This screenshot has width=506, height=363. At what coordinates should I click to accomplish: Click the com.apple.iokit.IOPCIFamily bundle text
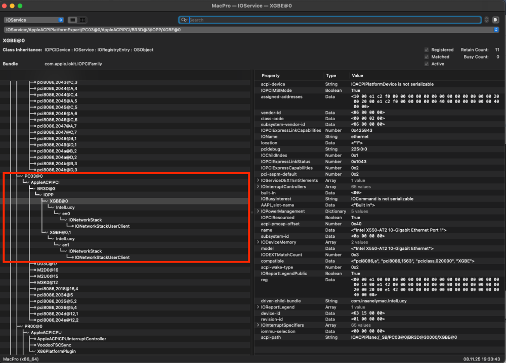pyautogui.click(x=73, y=64)
